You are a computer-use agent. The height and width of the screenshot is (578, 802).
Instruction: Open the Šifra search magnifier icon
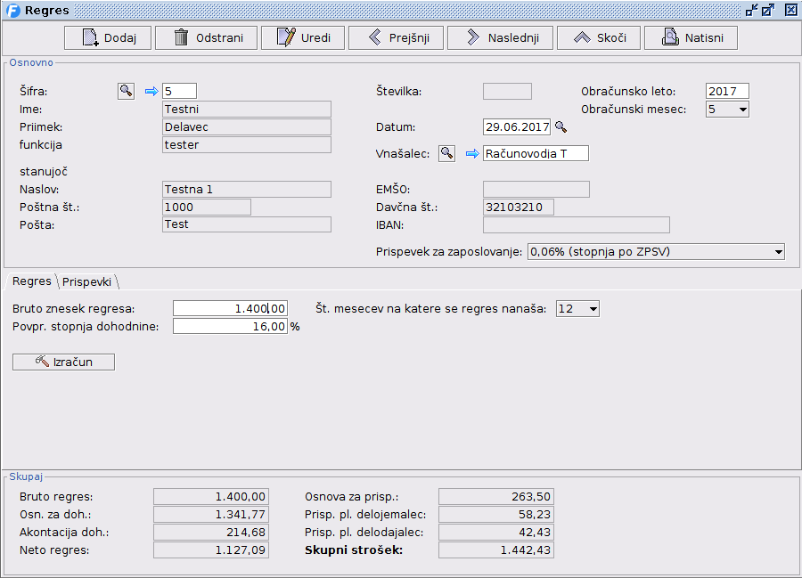pos(126,91)
